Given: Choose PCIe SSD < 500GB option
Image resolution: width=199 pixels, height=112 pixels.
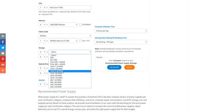Looking at the screenshot, I should click(70, 62).
